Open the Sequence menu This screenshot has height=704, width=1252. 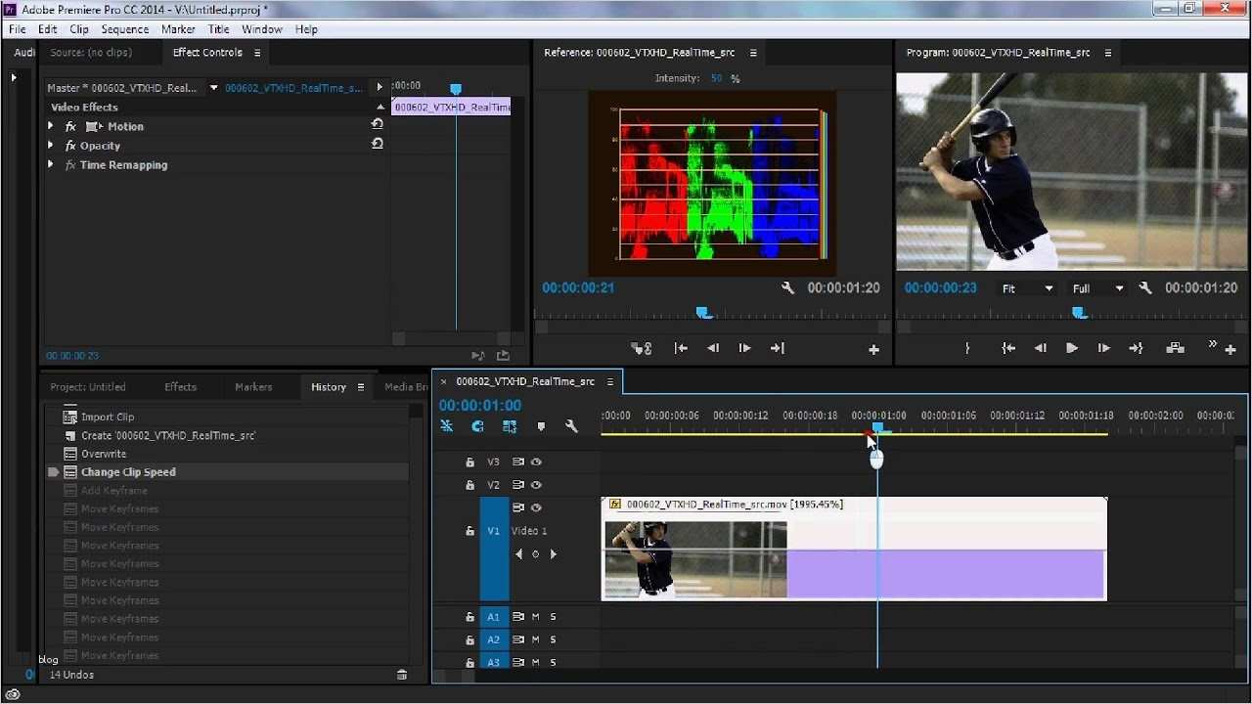click(x=125, y=29)
